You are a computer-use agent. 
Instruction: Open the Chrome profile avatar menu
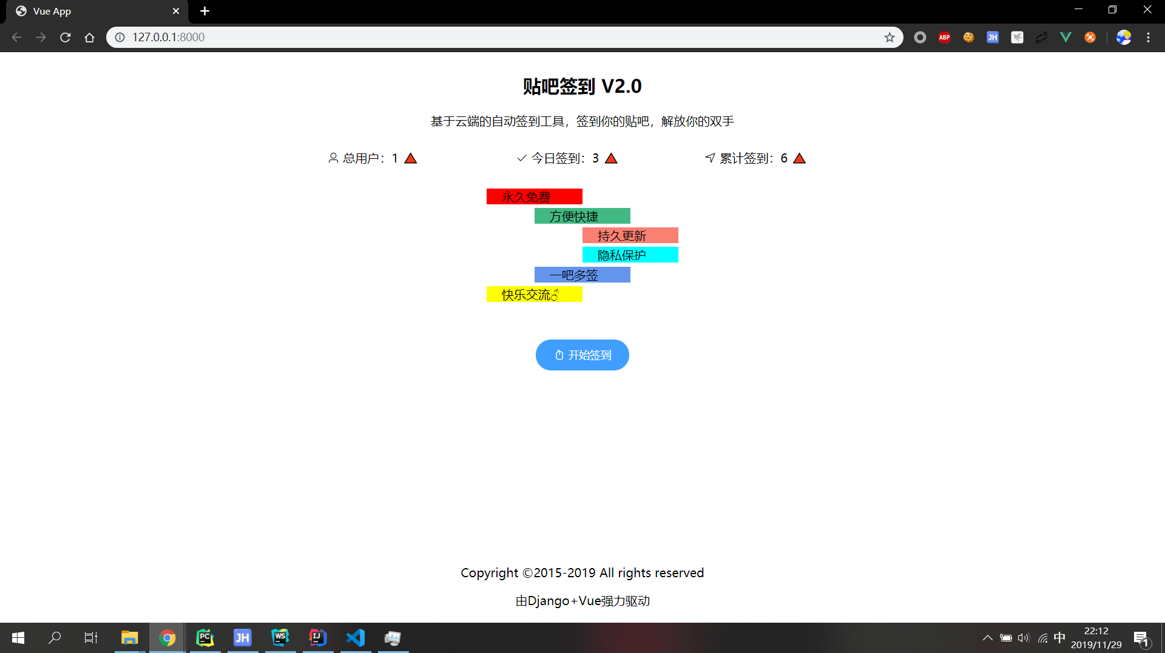[1124, 37]
